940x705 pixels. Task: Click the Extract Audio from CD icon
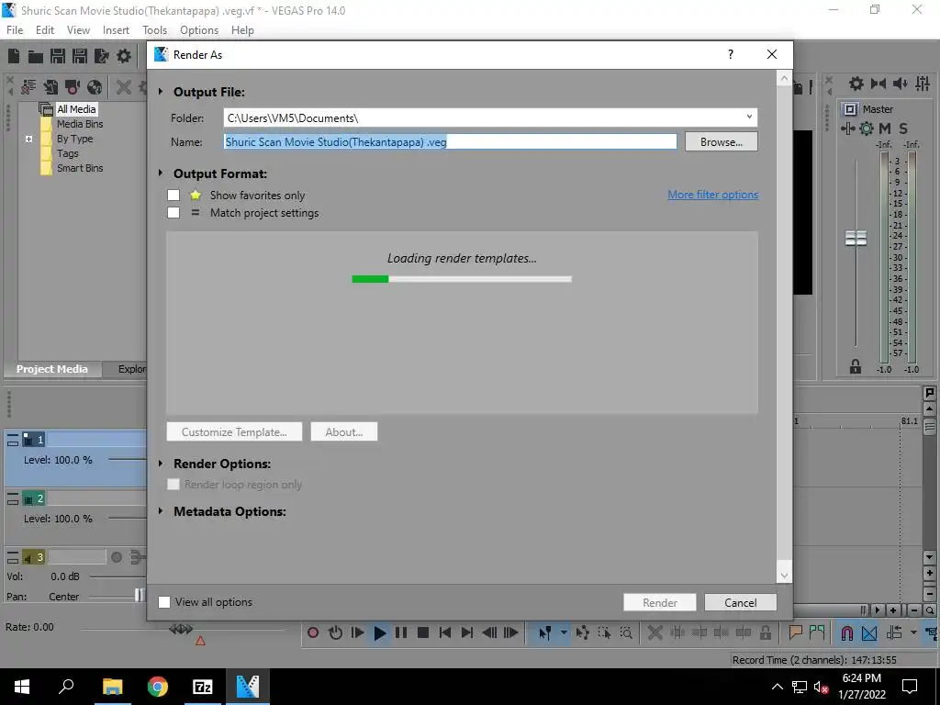95,87
